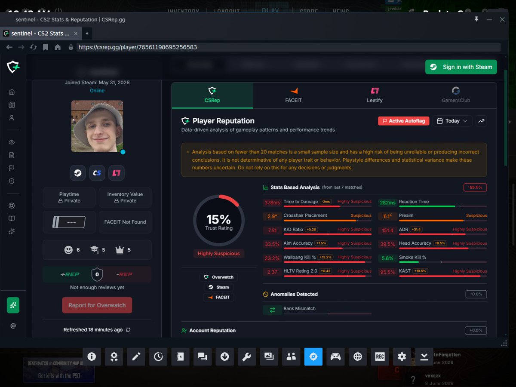Open the trend chart icon button
516x387 pixels.
(482, 121)
